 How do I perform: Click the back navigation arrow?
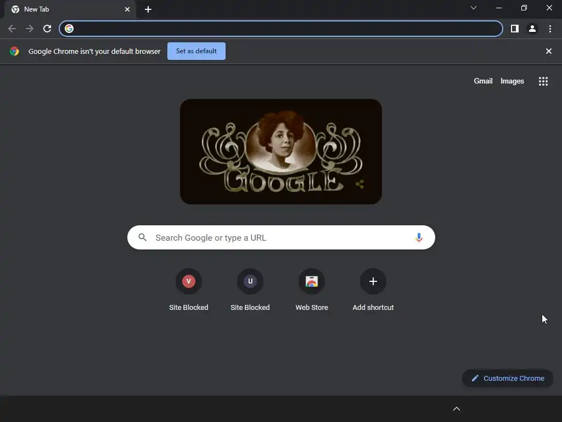point(12,29)
